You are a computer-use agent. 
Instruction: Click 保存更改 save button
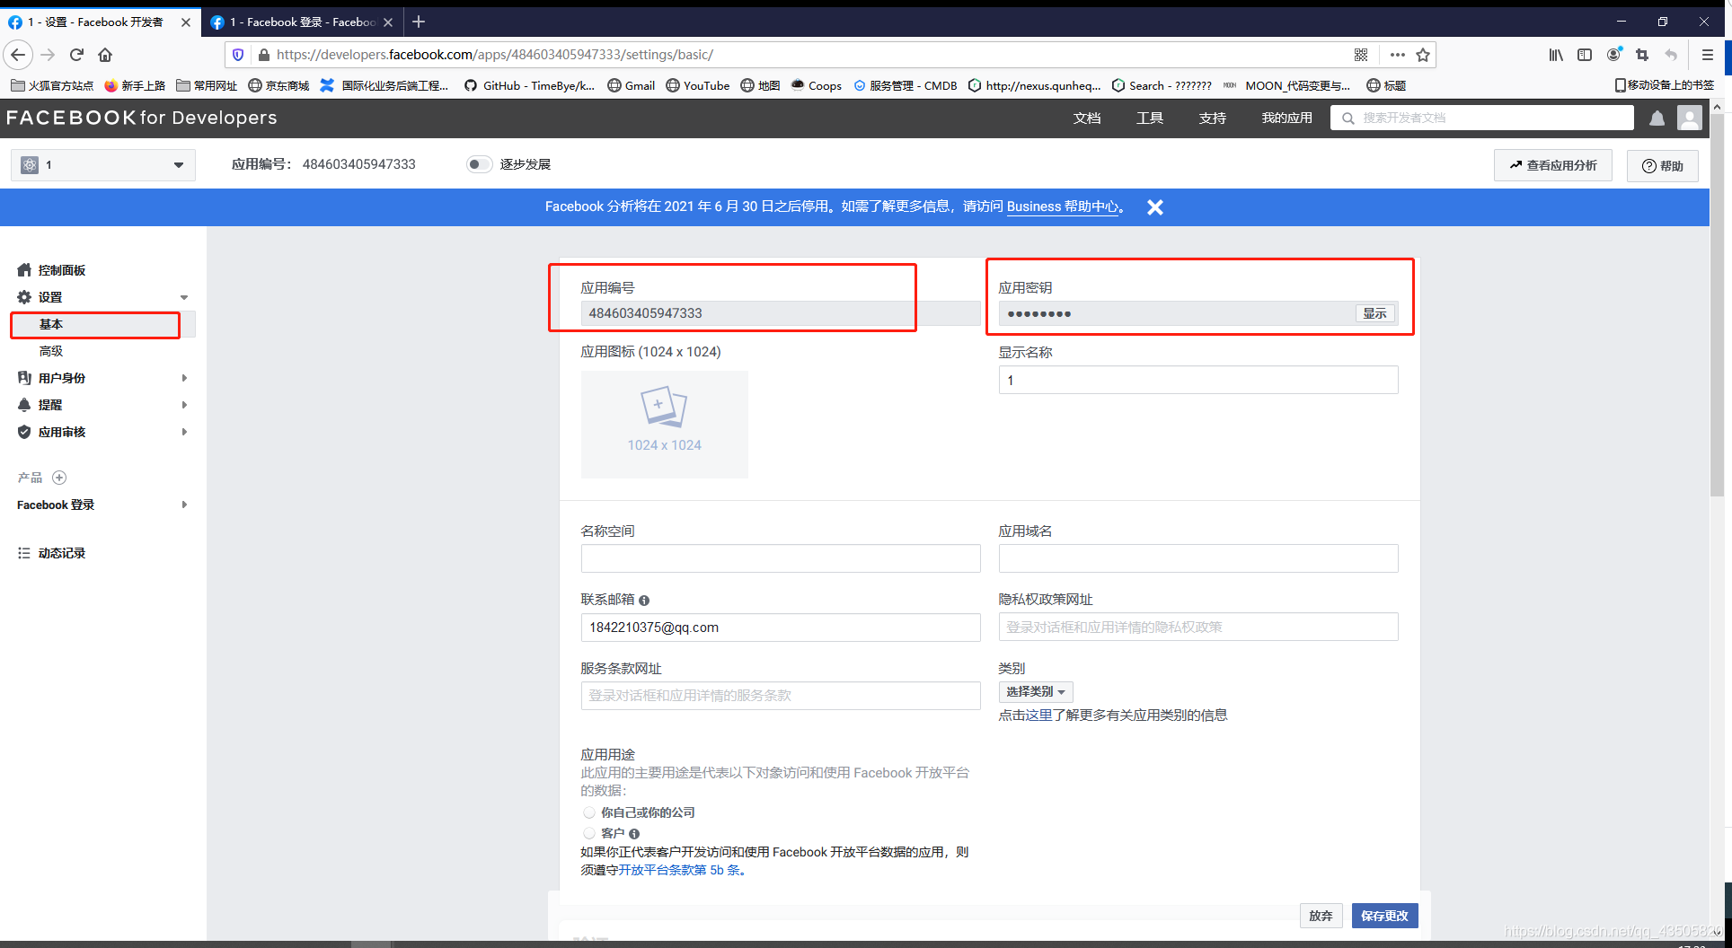[1384, 916]
